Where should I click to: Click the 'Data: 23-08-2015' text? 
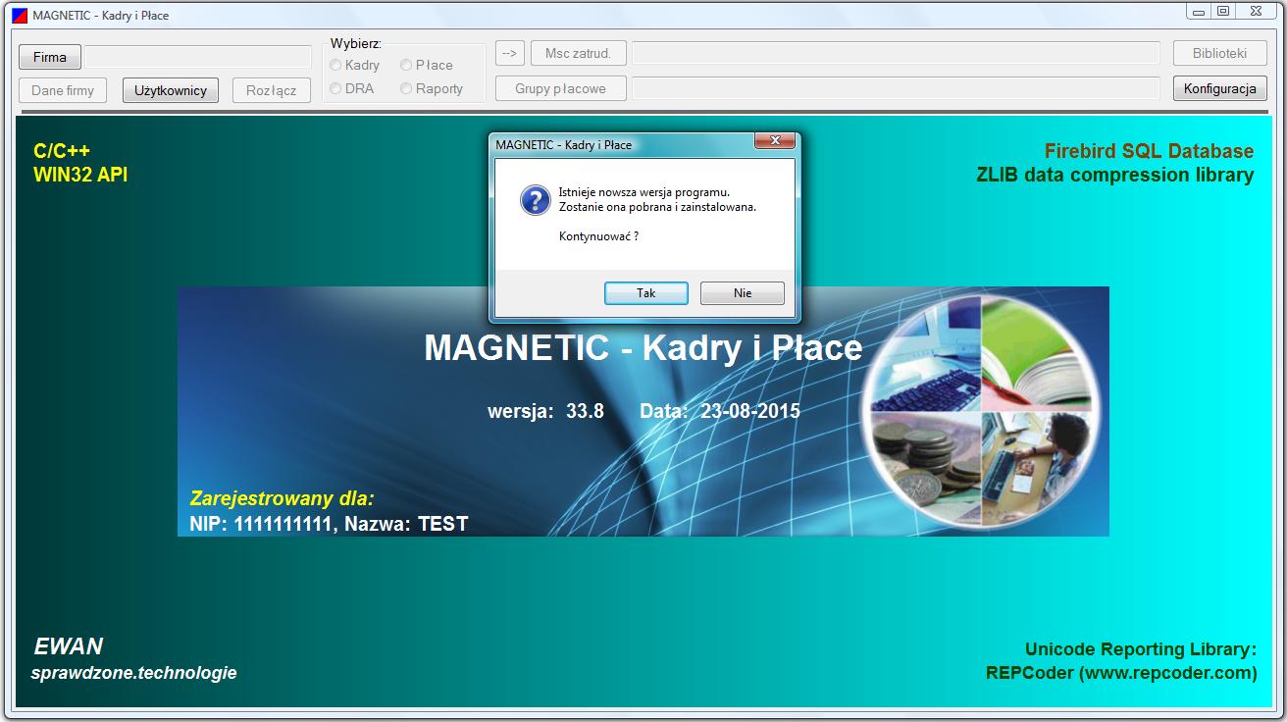pyautogui.click(x=720, y=411)
